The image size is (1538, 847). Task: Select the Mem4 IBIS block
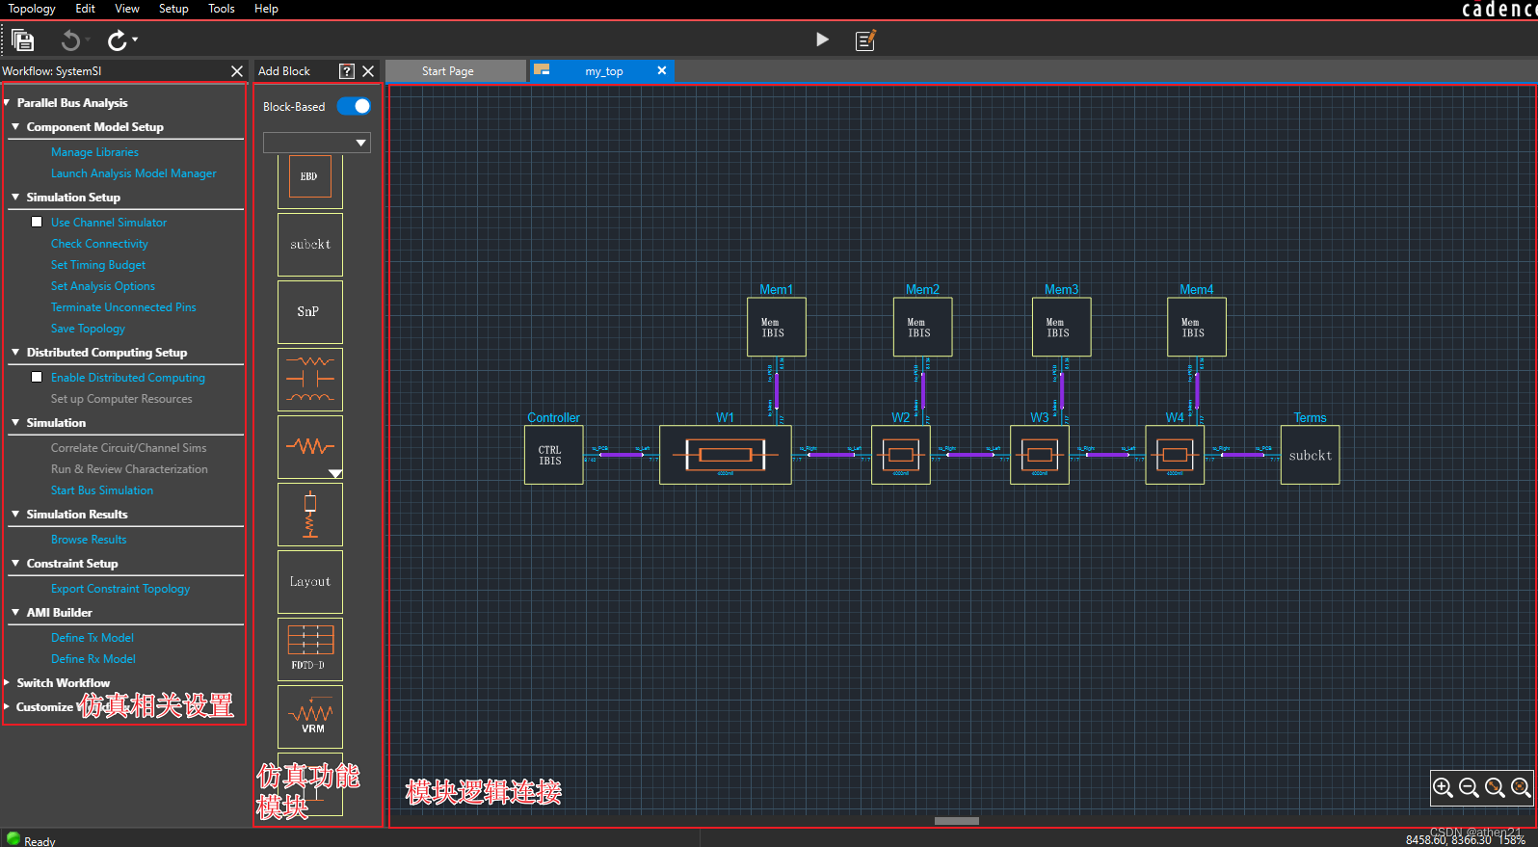click(x=1197, y=327)
